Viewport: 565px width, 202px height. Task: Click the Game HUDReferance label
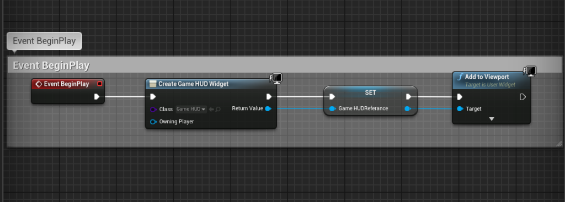pos(363,108)
